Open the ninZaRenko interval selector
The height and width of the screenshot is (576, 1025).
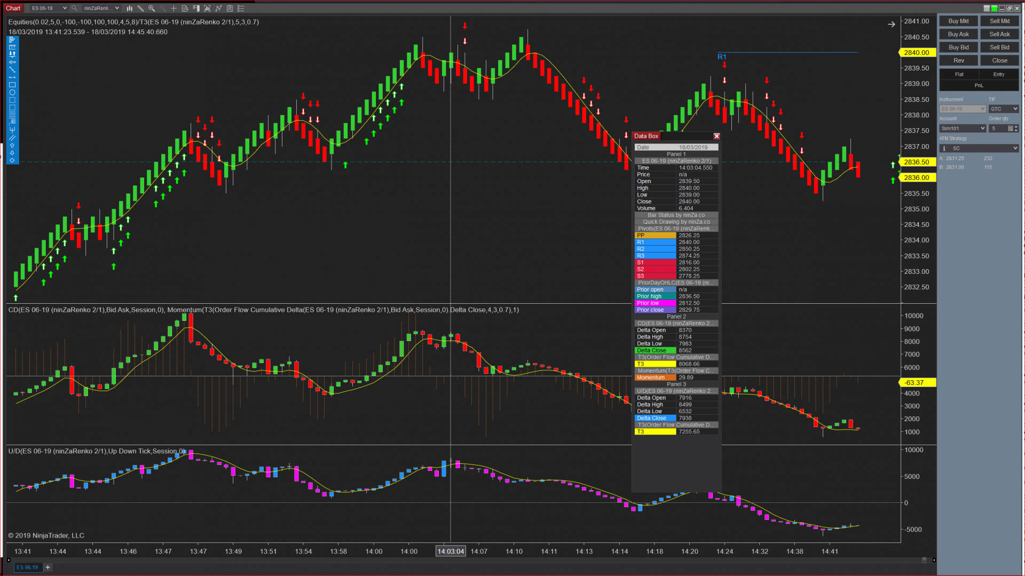[101, 8]
